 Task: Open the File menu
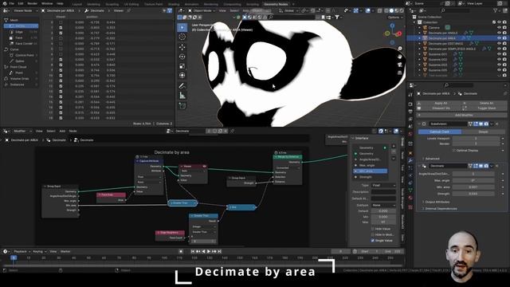(x=12, y=3)
